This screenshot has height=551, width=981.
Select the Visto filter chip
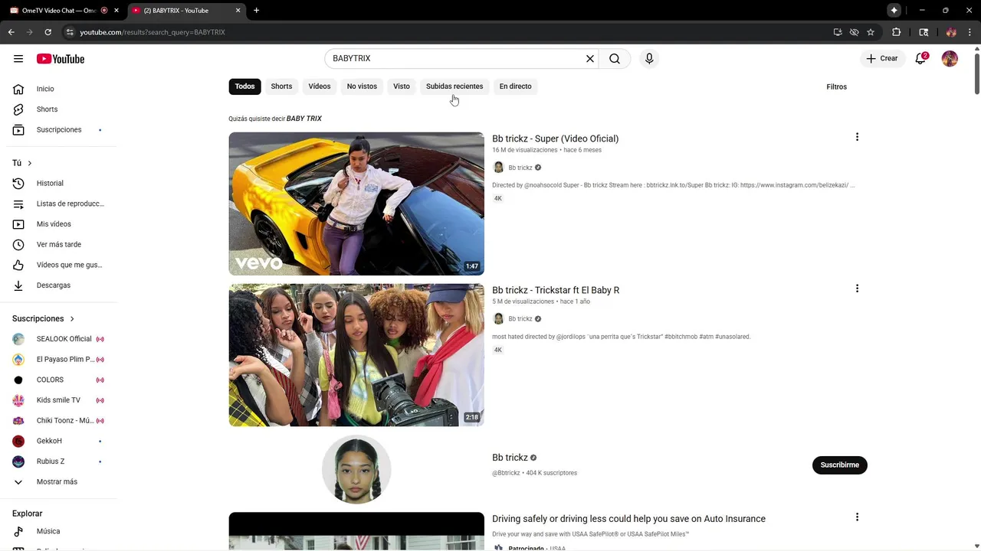click(x=402, y=86)
